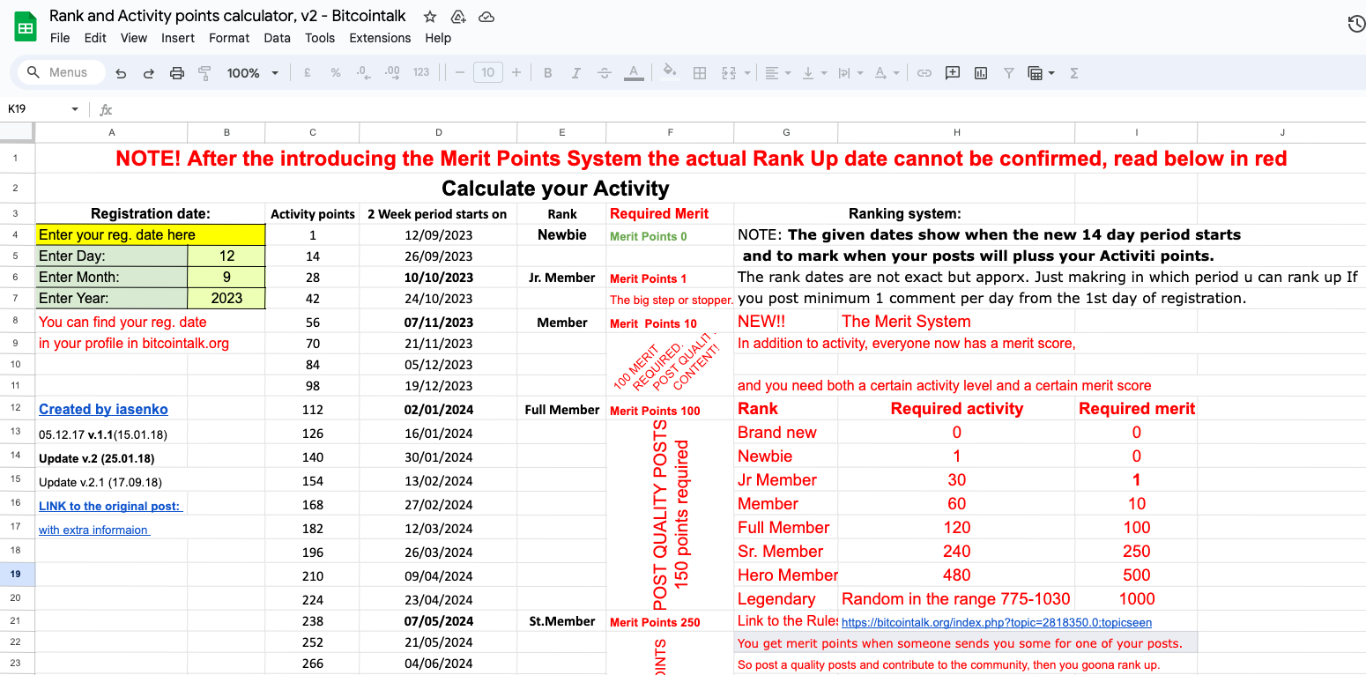
Task: Expand the merge cells dropdown arrow
Action: click(747, 73)
